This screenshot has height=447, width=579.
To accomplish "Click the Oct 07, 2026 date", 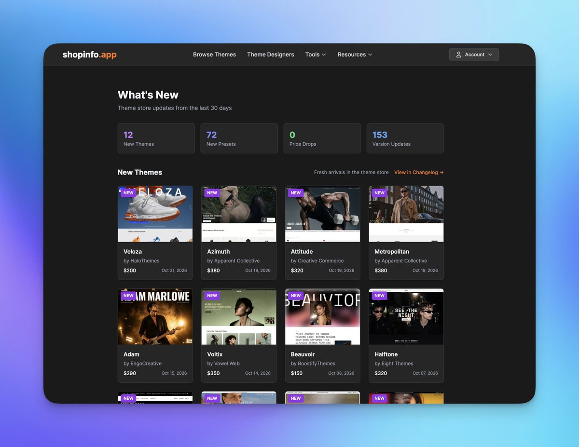I will point(425,373).
